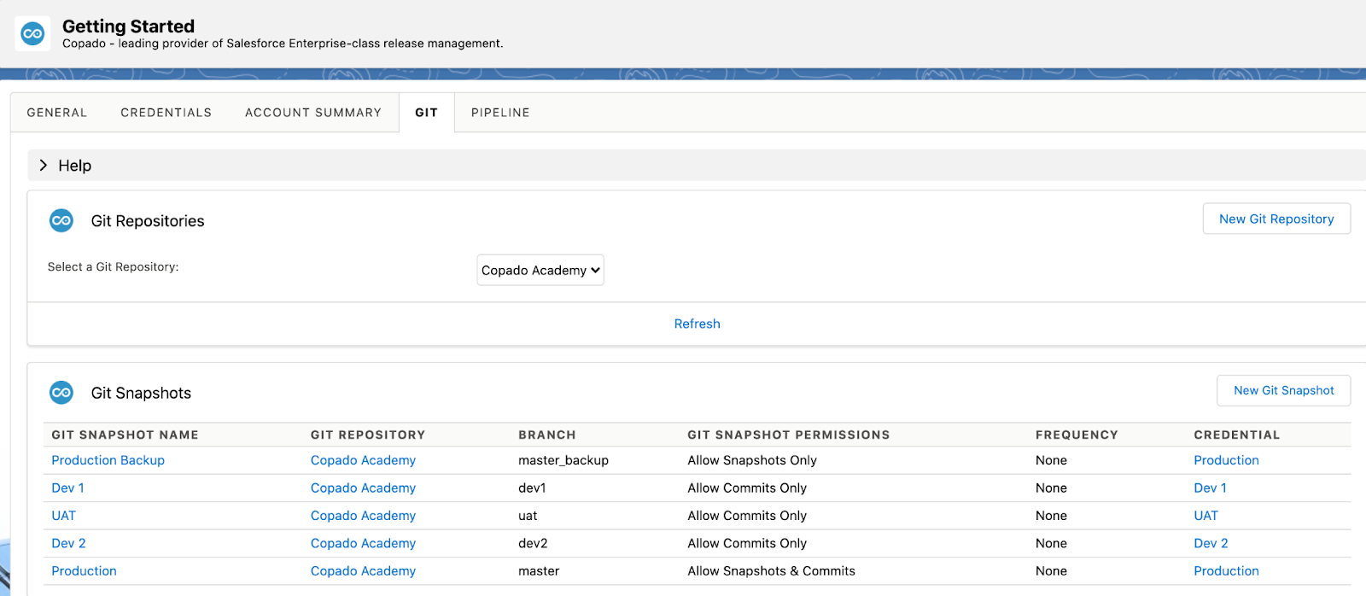Click the Branch column header
The height and width of the screenshot is (596, 1366).
(x=547, y=435)
